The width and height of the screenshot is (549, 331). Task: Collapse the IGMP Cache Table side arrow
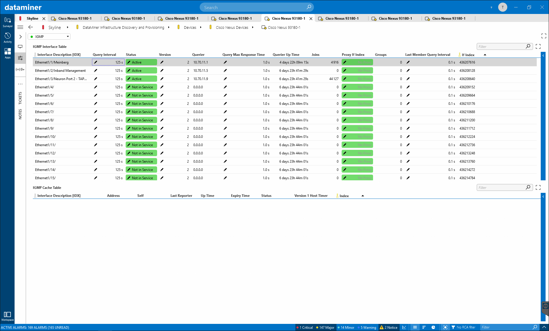point(543,197)
